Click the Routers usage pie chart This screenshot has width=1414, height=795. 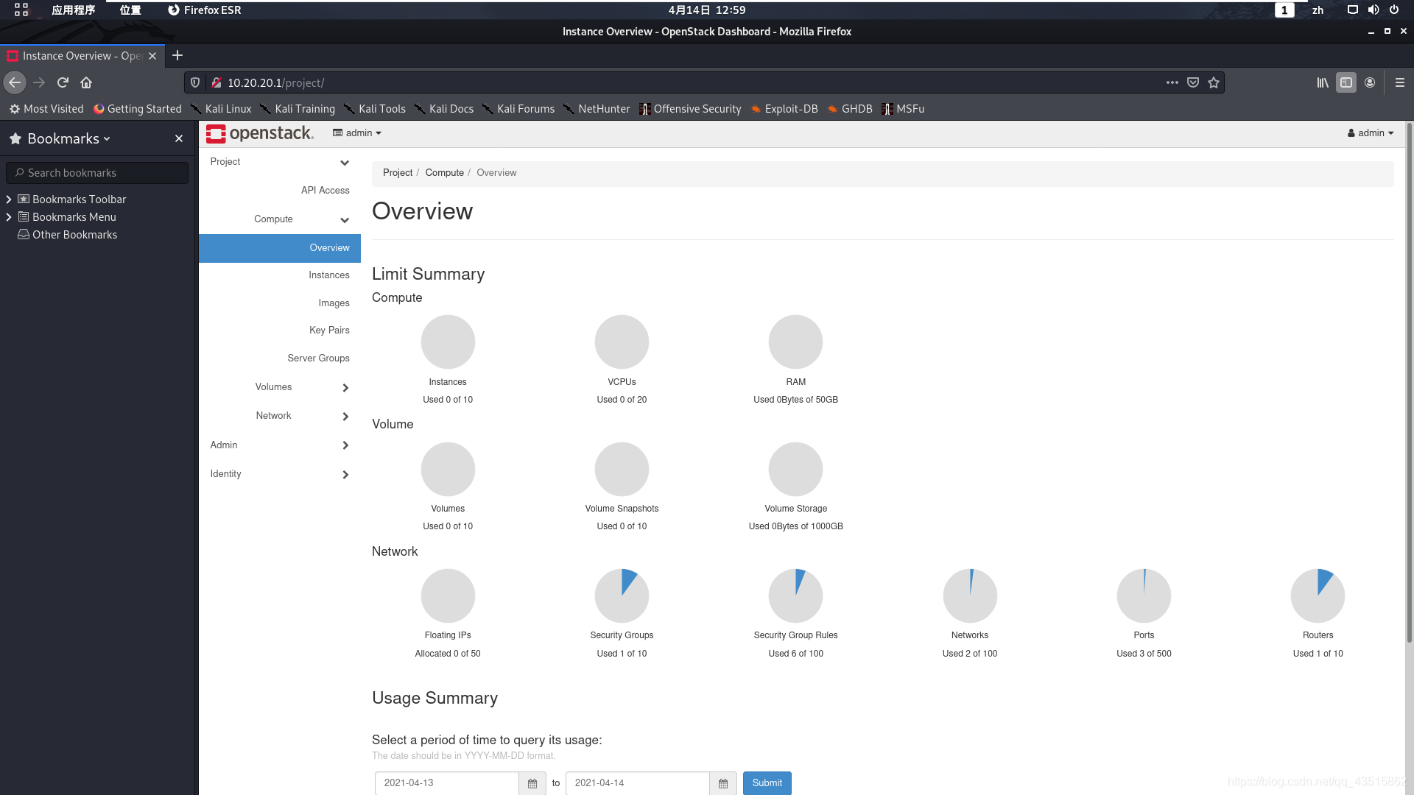pyautogui.click(x=1318, y=596)
